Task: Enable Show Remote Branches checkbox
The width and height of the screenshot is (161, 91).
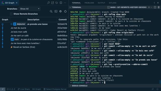Action: pos(11,14)
